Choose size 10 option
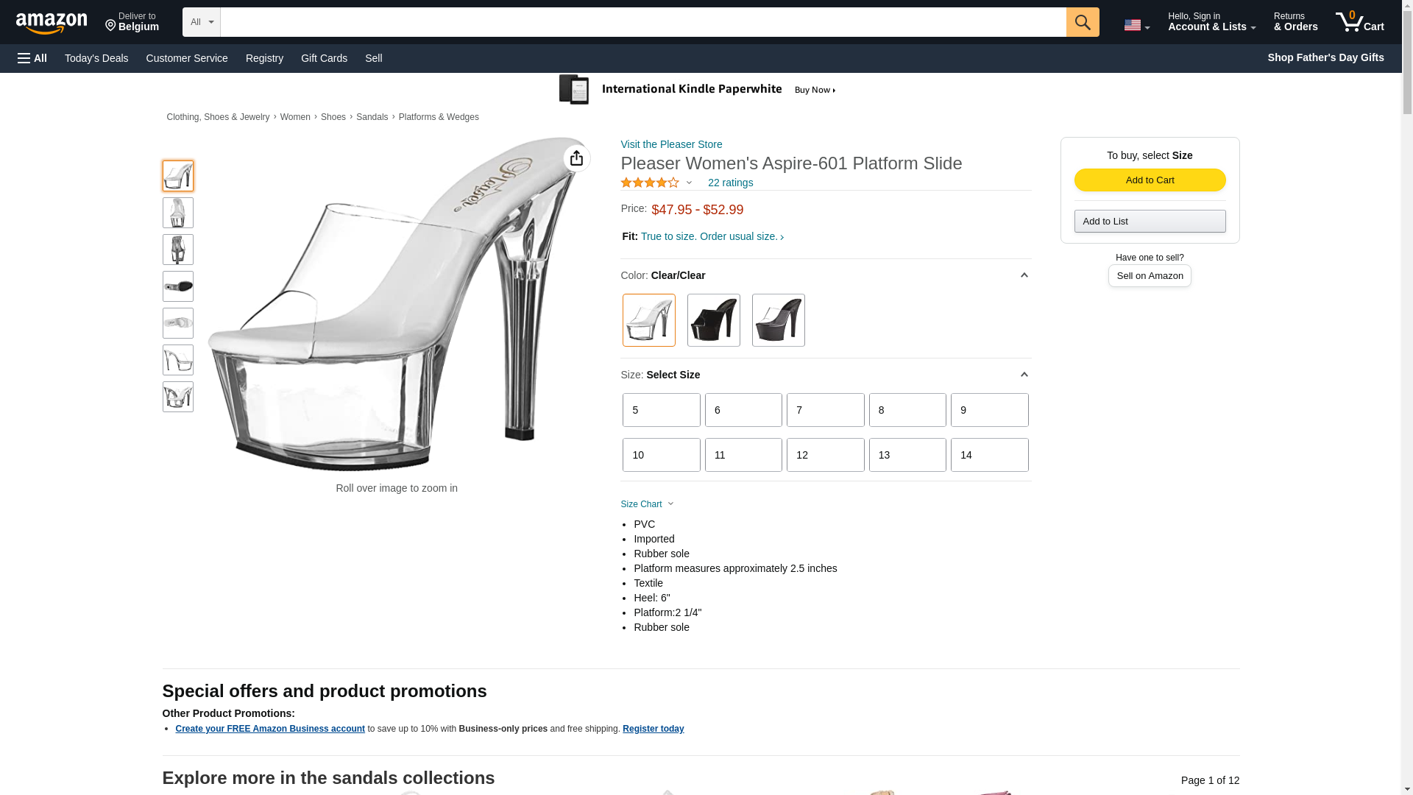The image size is (1413, 795). (x=661, y=455)
